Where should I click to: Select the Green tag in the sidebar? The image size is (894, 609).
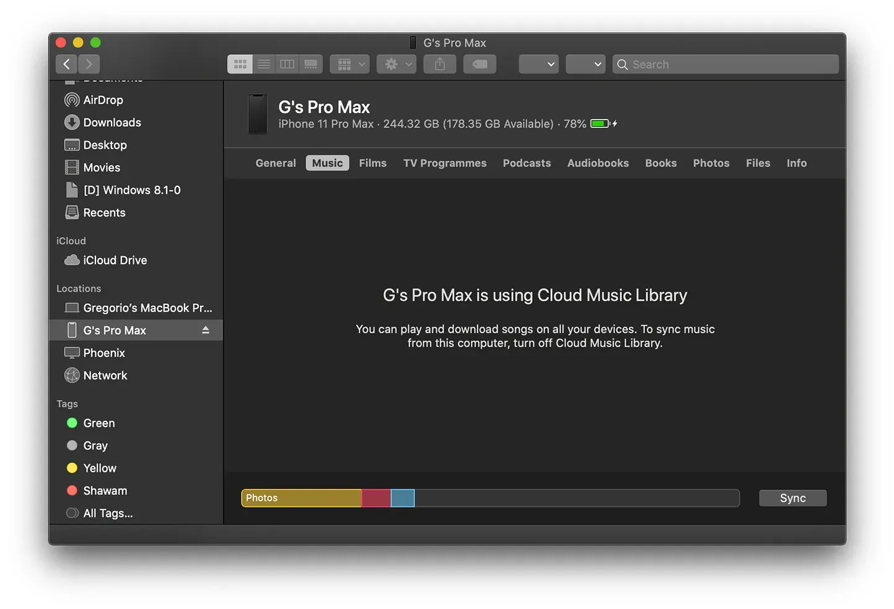(99, 423)
